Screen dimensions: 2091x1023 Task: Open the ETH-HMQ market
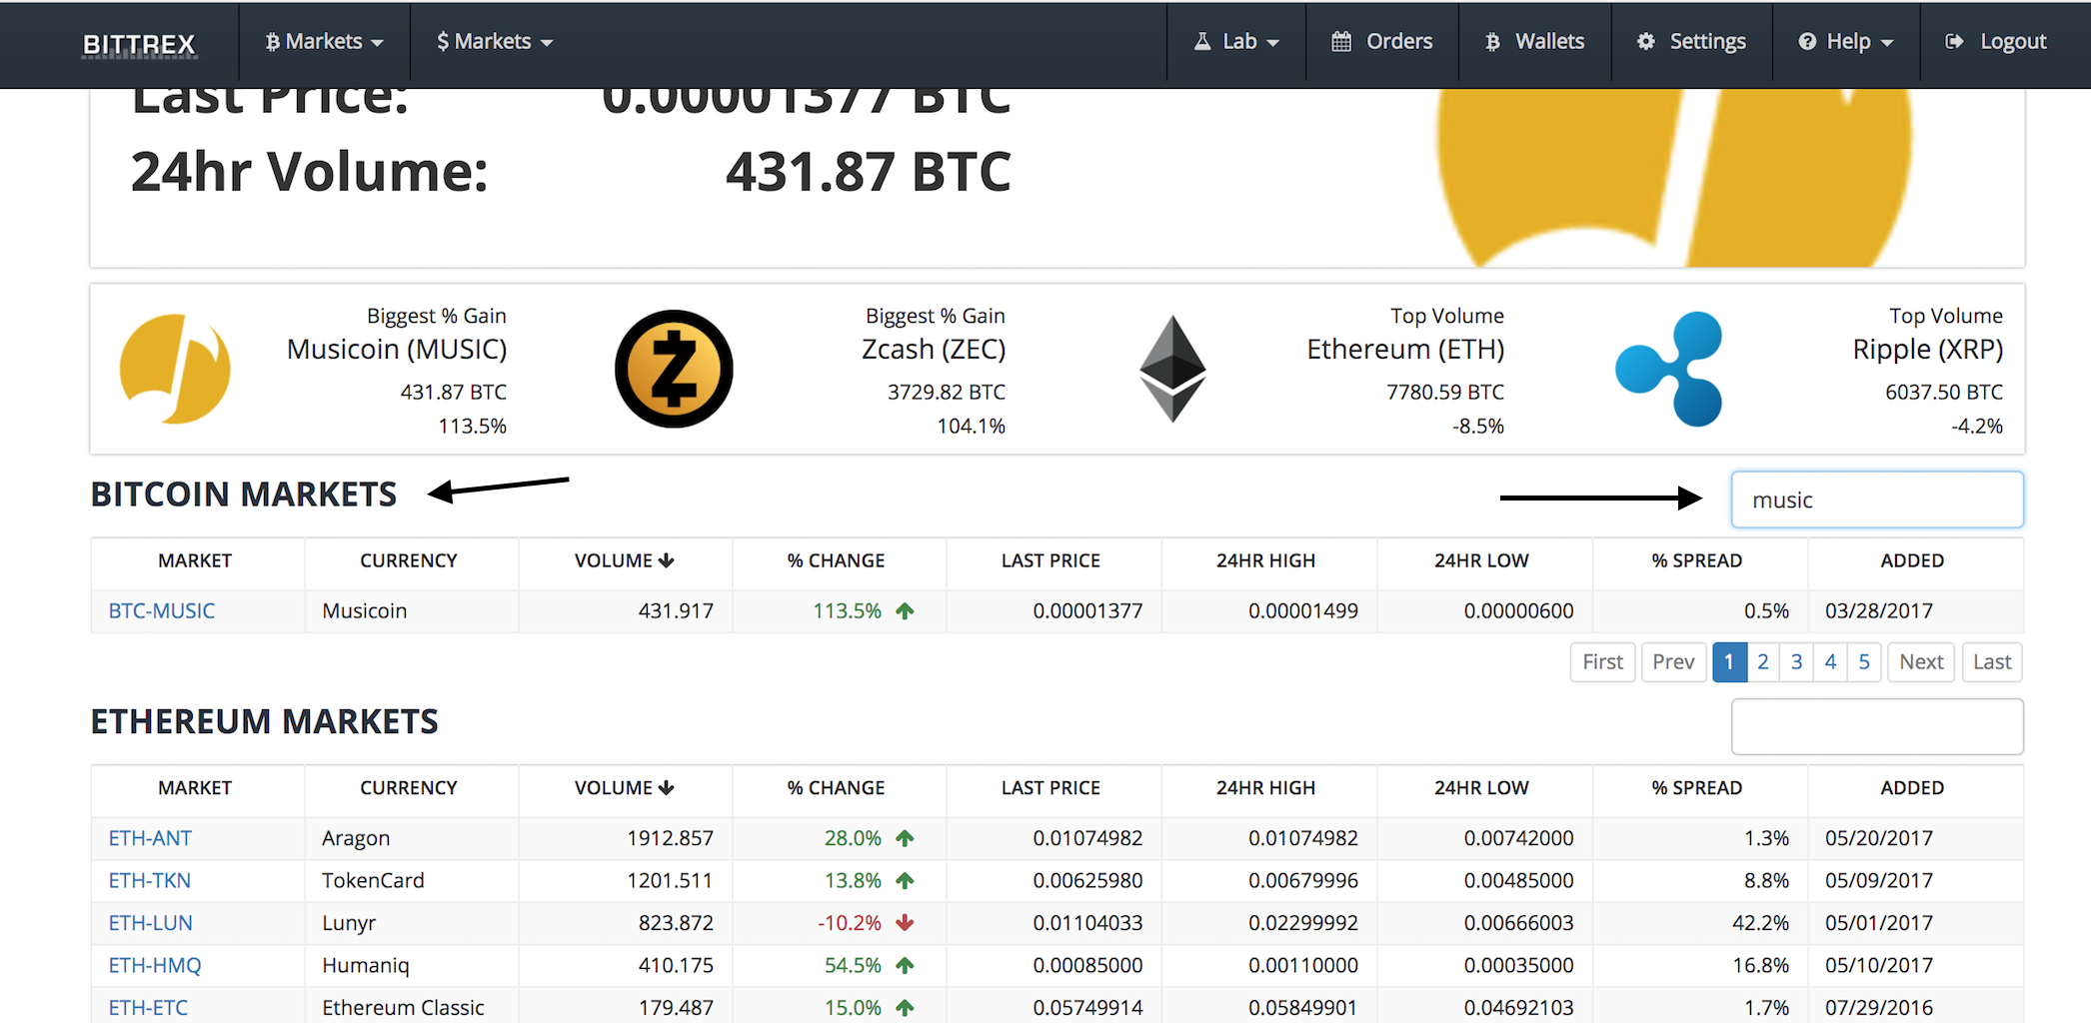click(155, 965)
